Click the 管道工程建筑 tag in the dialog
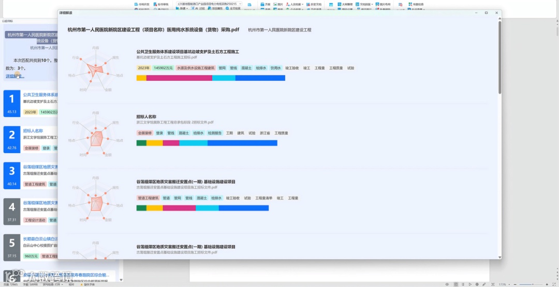The width and height of the screenshot is (559, 287). coord(148,198)
